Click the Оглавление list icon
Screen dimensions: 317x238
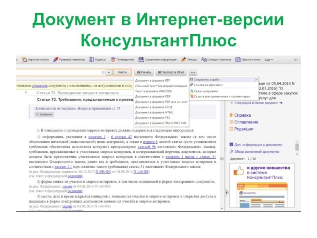point(231,122)
